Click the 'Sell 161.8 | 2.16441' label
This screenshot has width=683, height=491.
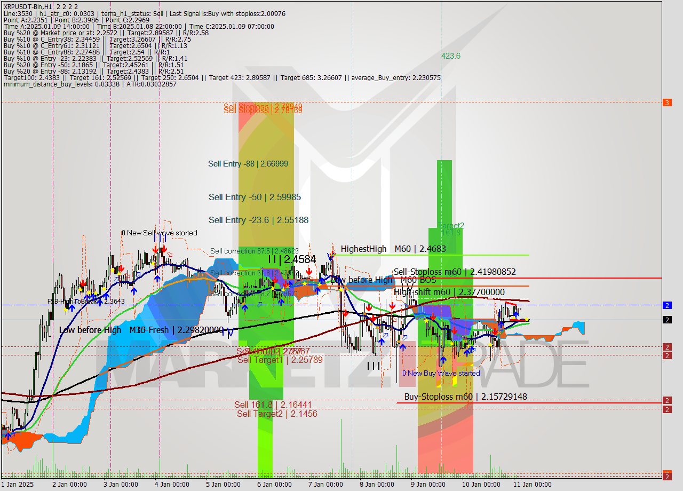(x=273, y=405)
